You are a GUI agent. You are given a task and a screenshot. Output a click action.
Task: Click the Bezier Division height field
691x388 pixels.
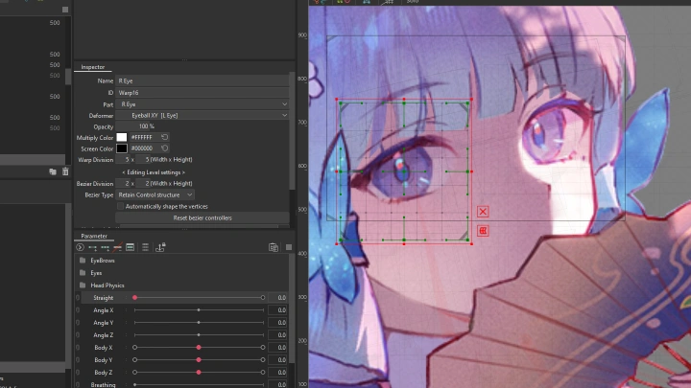(x=142, y=183)
